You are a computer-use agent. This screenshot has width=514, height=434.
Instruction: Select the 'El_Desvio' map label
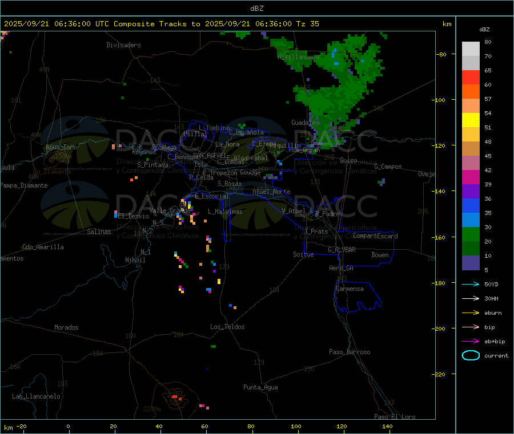tap(133, 216)
